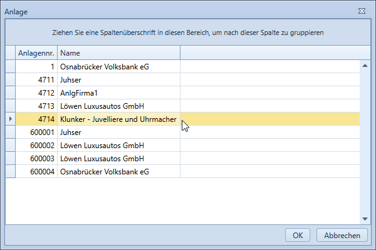This screenshot has width=376, height=250.
Task: Click the current-row indicator arrow for 4714
Action: coord(10,119)
